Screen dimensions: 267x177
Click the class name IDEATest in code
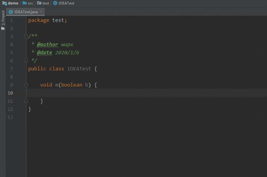point(79,69)
